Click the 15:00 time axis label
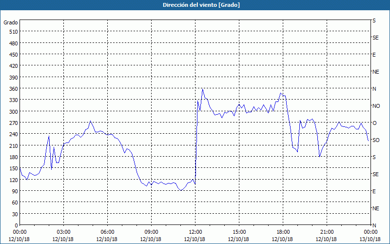390x244 pixels. (x=239, y=232)
